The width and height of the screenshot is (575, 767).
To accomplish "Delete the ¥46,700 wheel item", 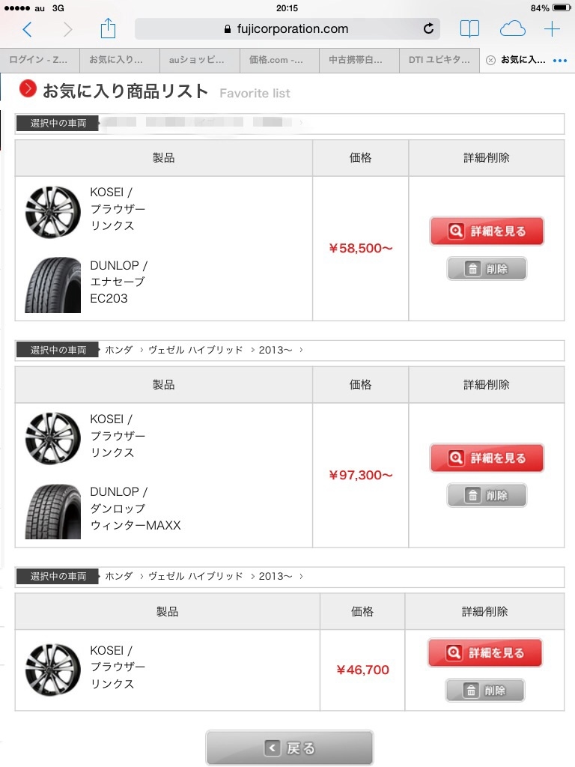I will (x=485, y=691).
